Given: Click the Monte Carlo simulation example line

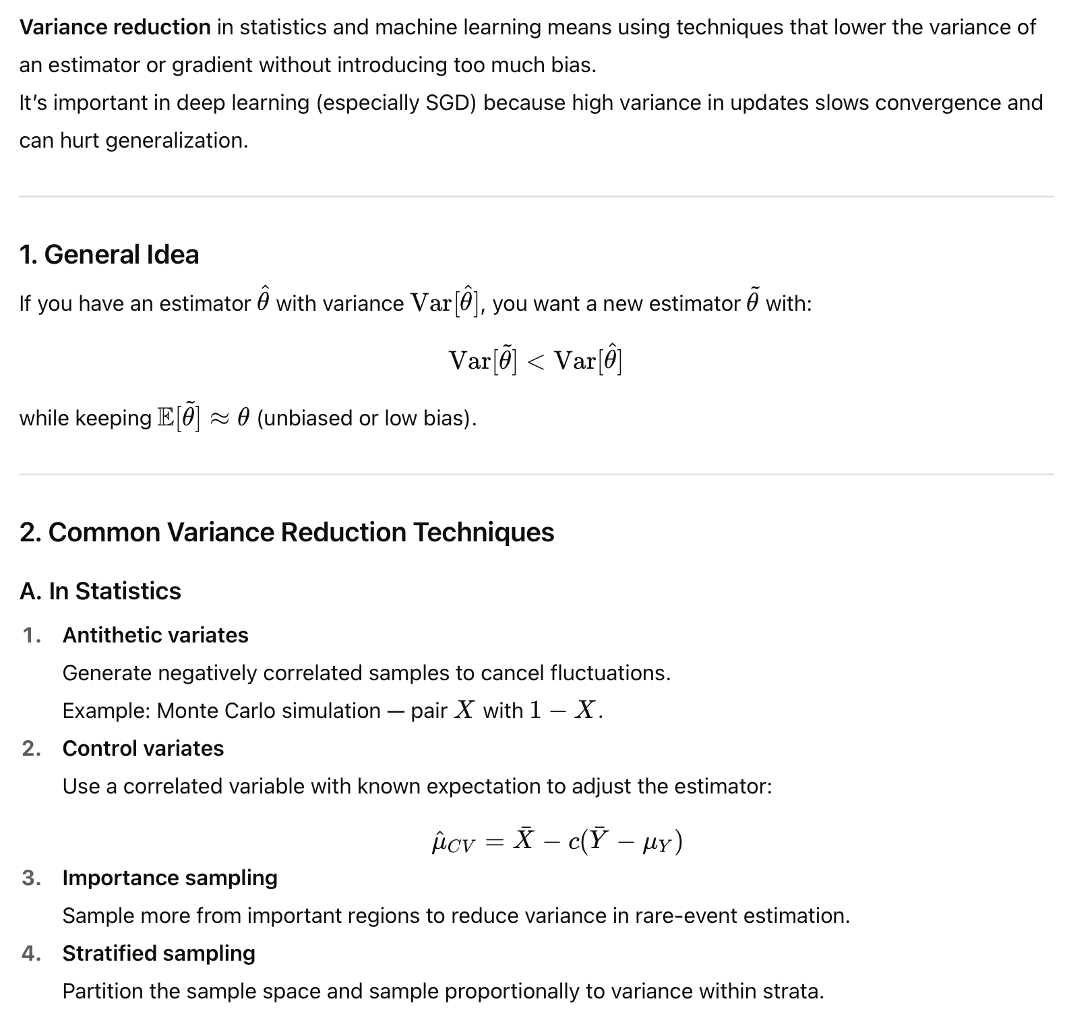Looking at the screenshot, I should (332, 711).
